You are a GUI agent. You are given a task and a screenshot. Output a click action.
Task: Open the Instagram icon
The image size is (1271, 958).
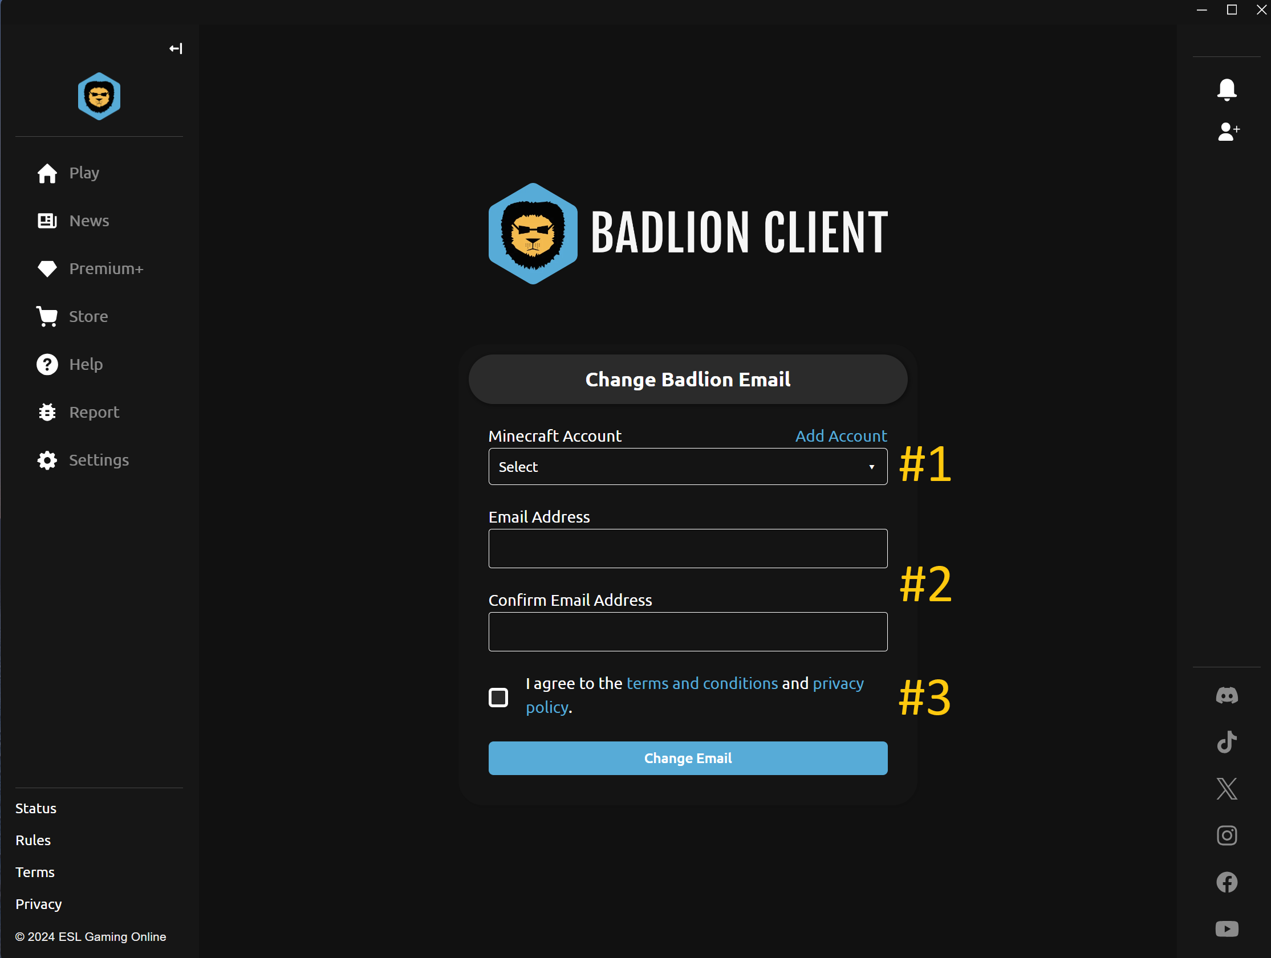click(x=1227, y=835)
